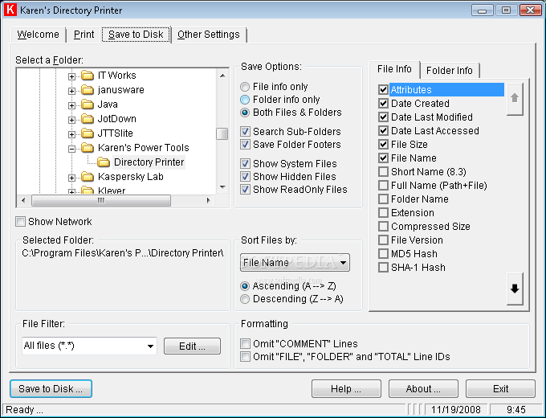This screenshot has height=418, width=546.
Task: Expand the JTTSlite tree node
Action: tap(71, 134)
